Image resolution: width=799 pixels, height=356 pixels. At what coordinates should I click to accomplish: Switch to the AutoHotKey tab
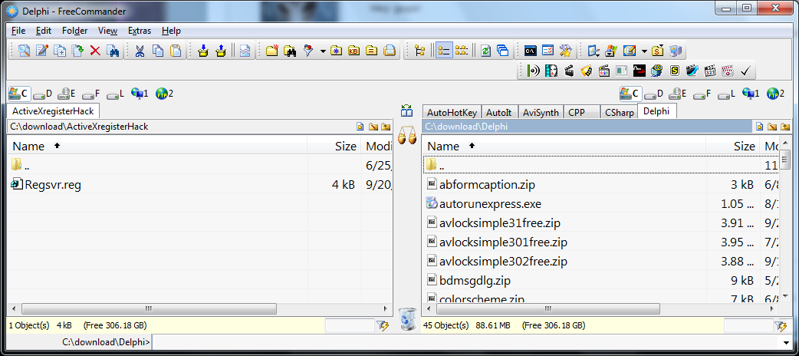pos(452,112)
